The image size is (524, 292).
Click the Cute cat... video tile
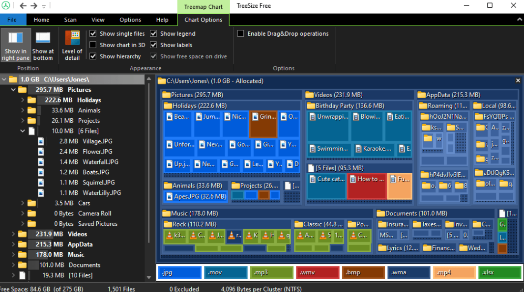coord(326,186)
